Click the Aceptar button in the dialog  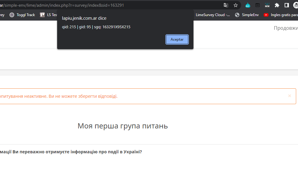pyautogui.click(x=177, y=39)
